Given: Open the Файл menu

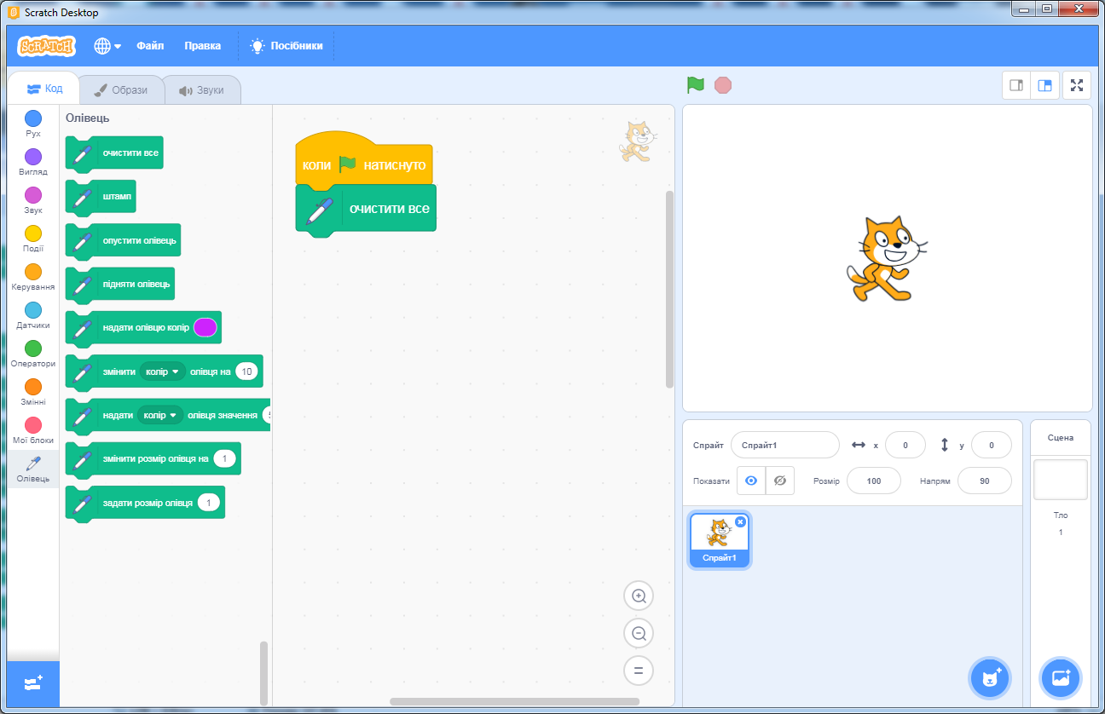Looking at the screenshot, I should coord(150,46).
